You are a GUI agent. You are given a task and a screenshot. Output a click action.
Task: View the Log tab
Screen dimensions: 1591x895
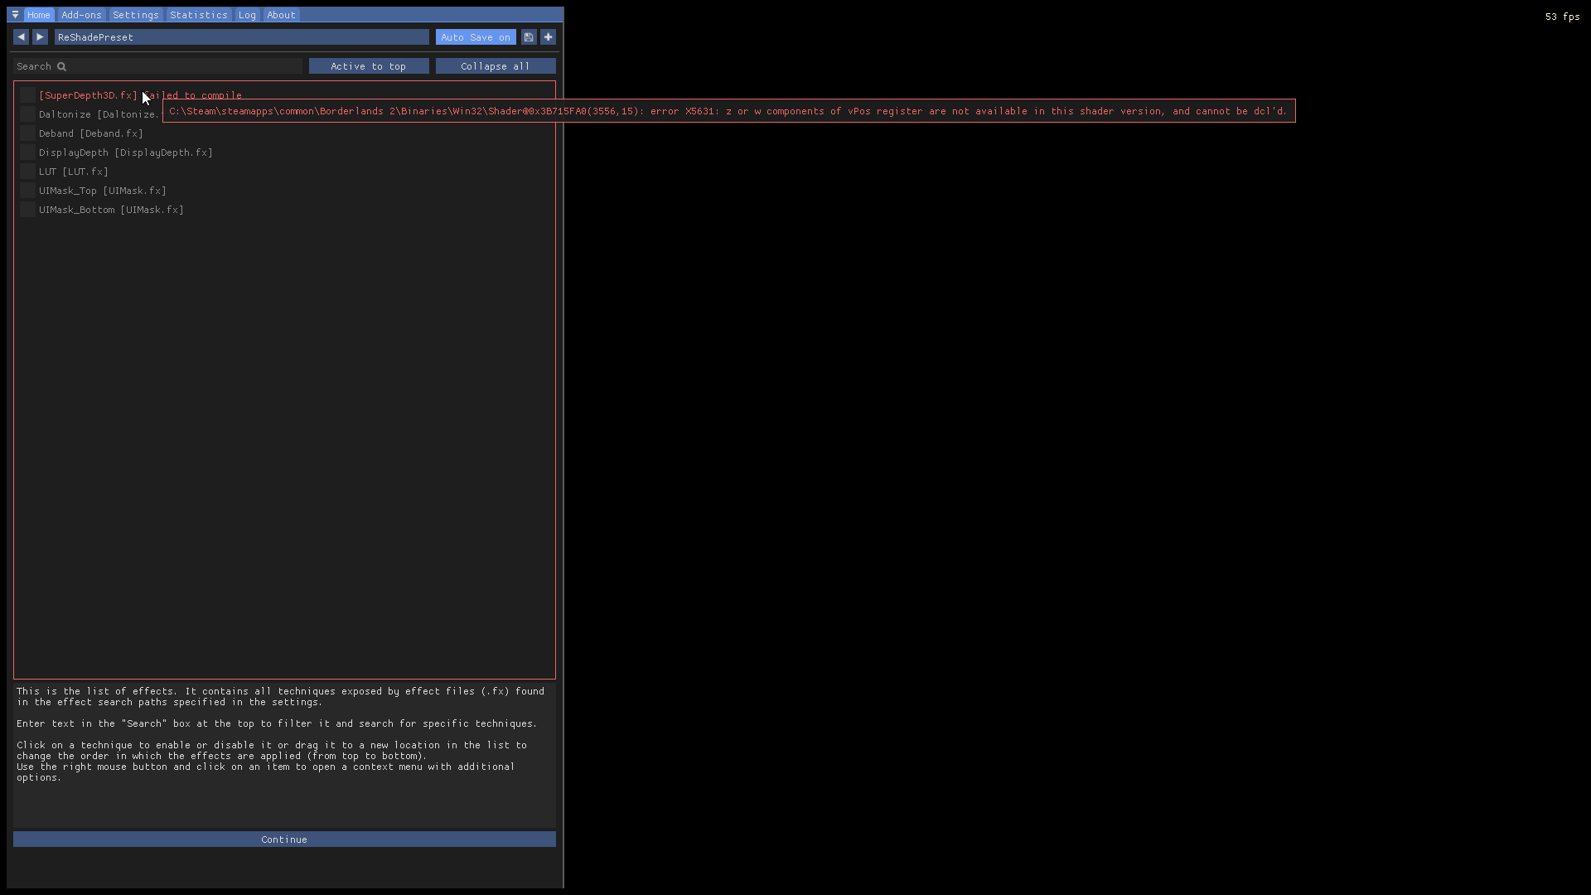point(246,14)
